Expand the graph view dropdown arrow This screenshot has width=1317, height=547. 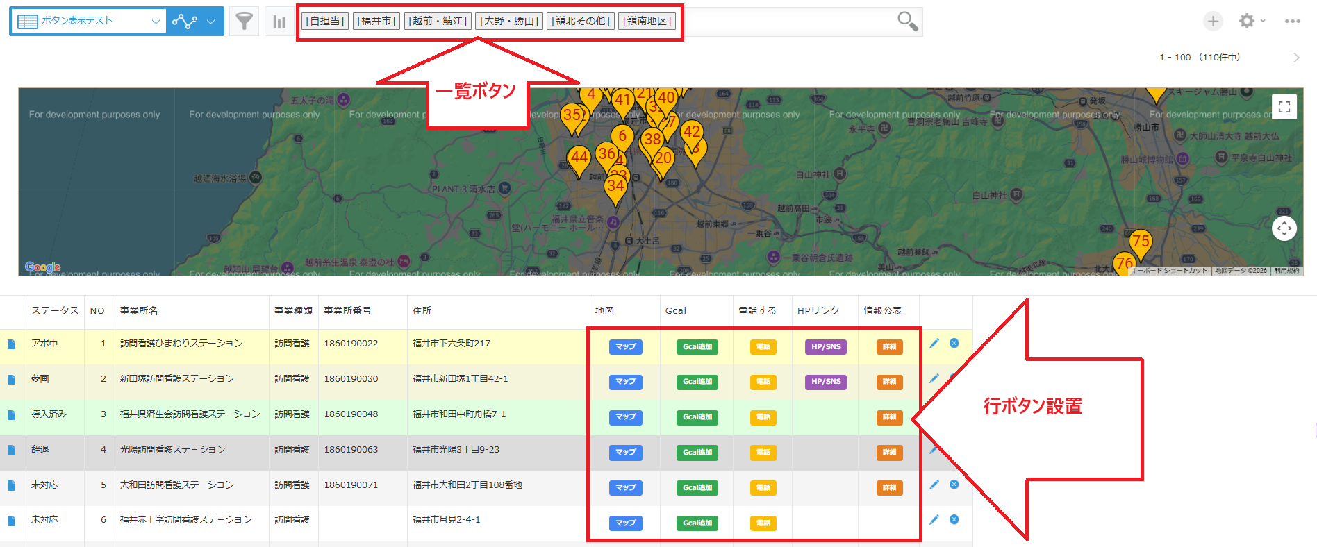[x=210, y=22]
